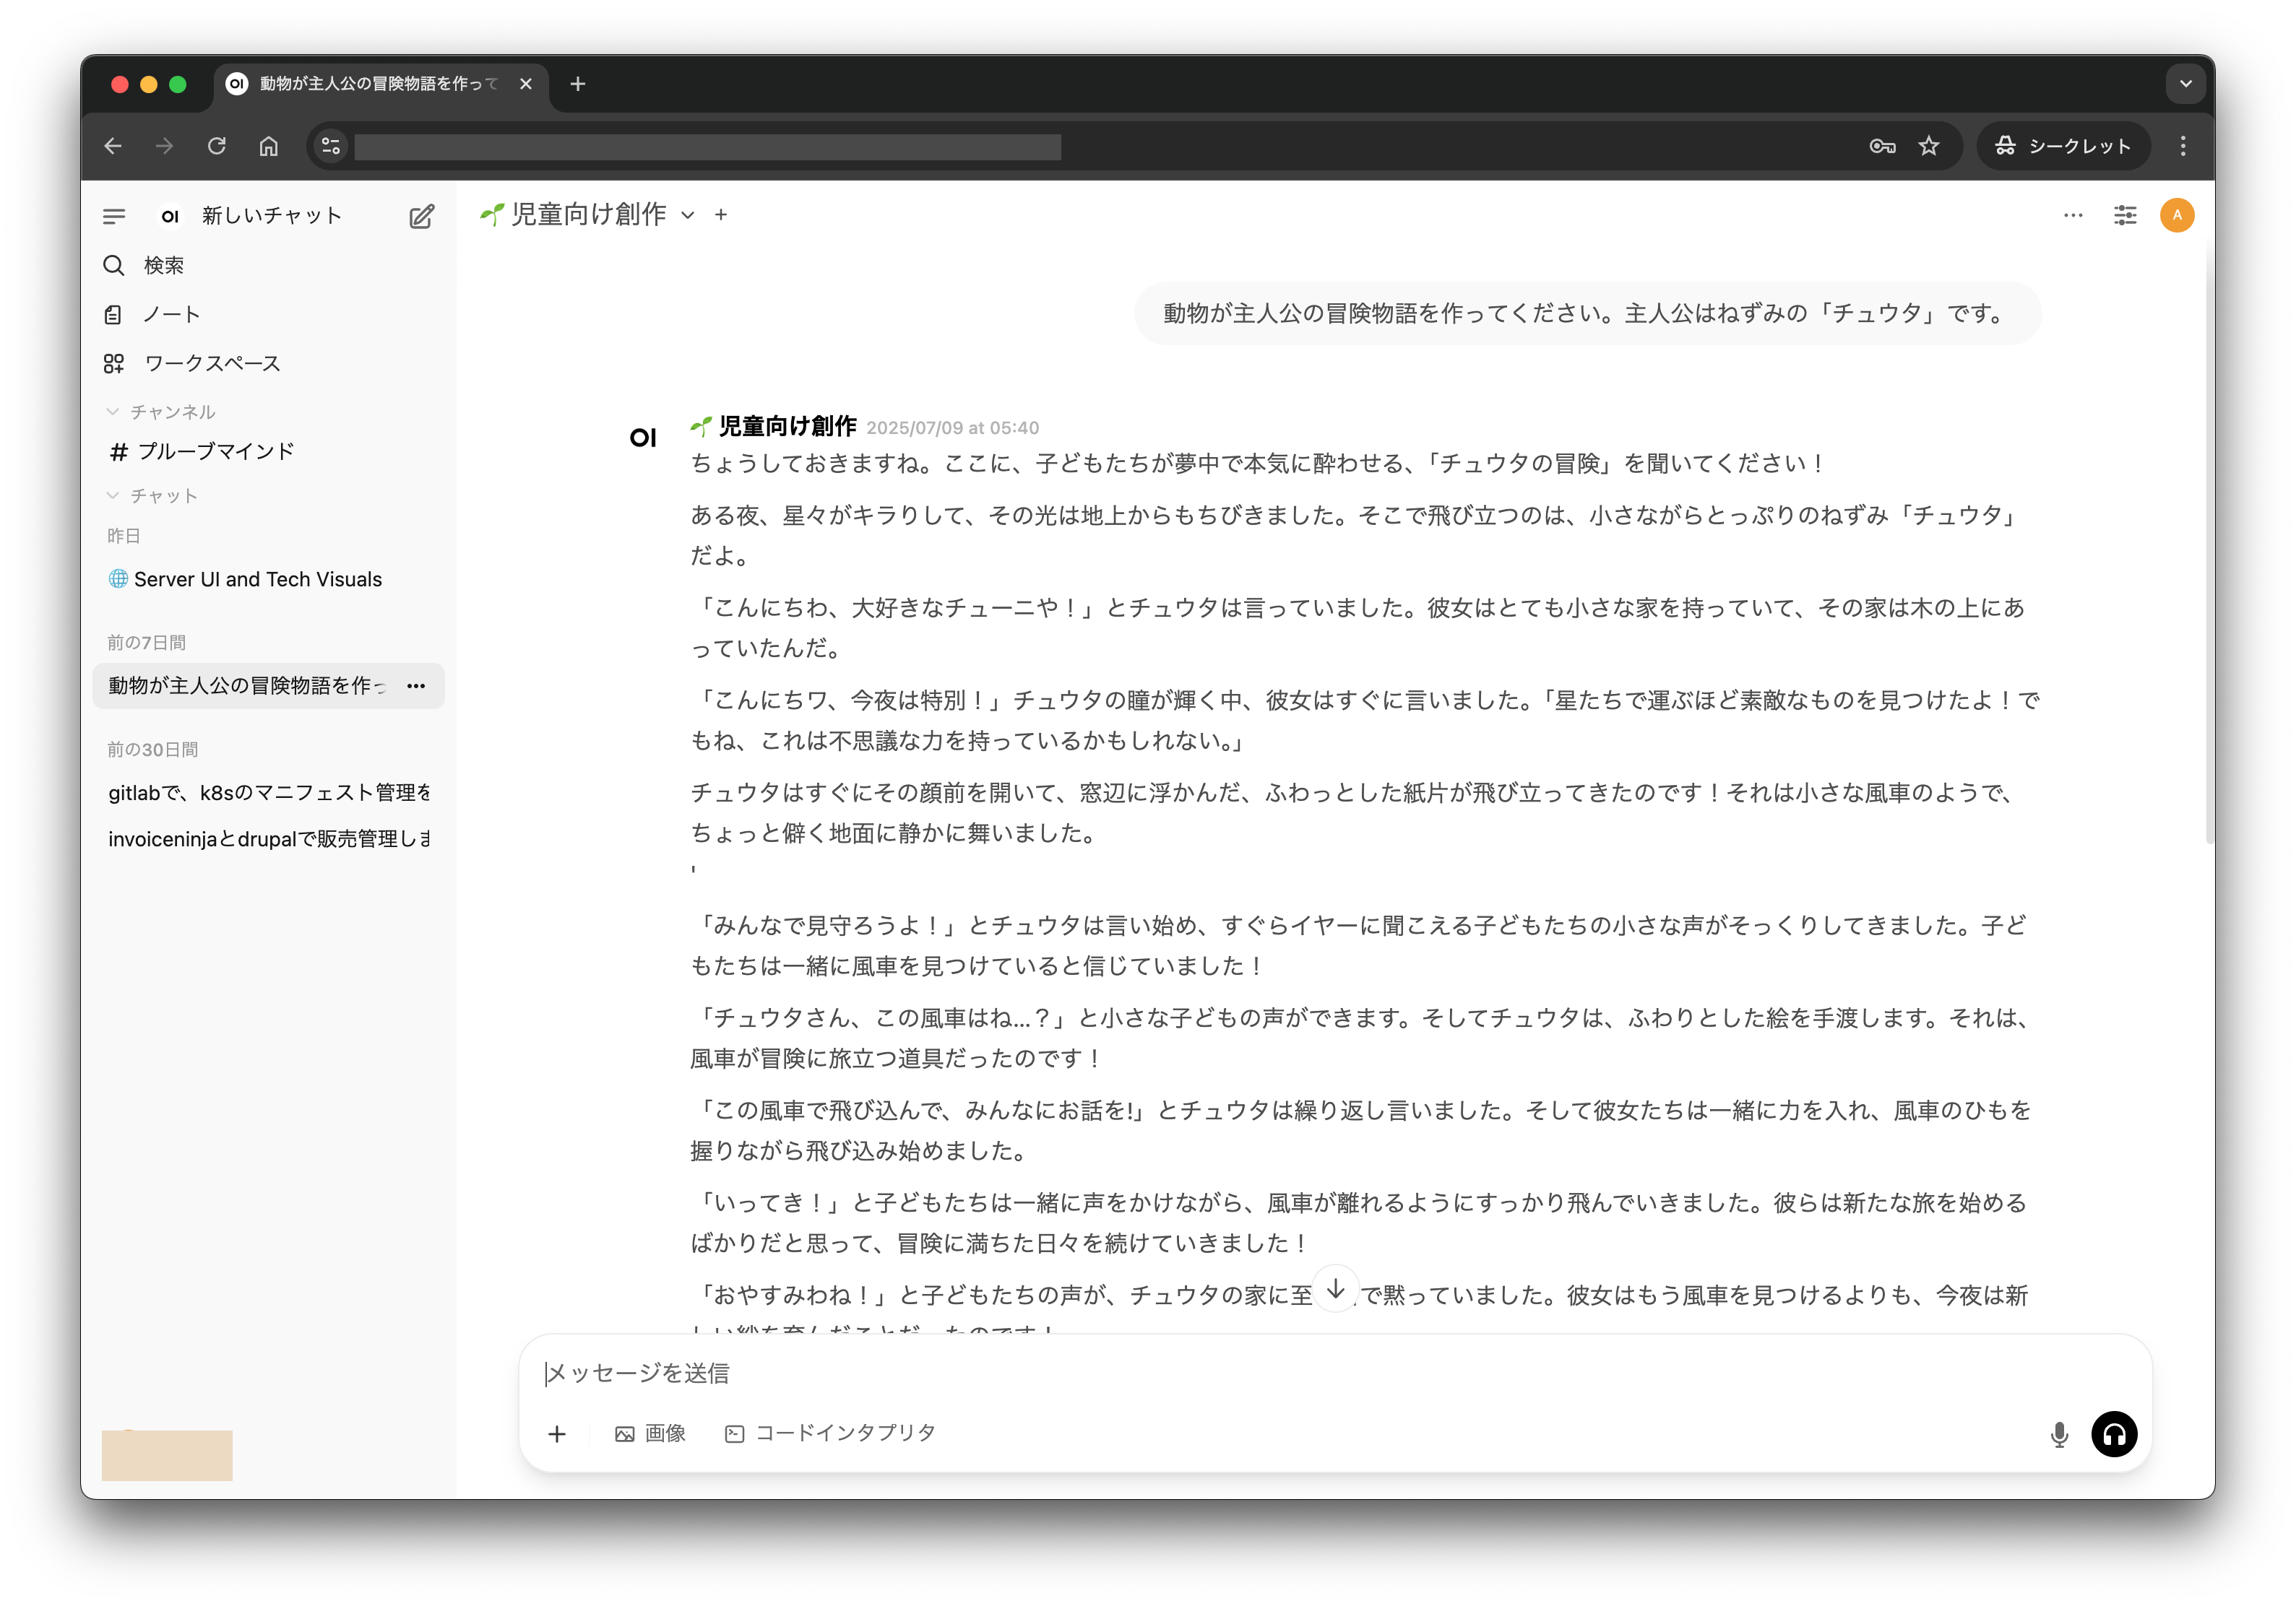Image resolution: width=2296 pixels, height=1606 pixels.
Task: Open the ノート sidebar item
Action: [171, 315]
